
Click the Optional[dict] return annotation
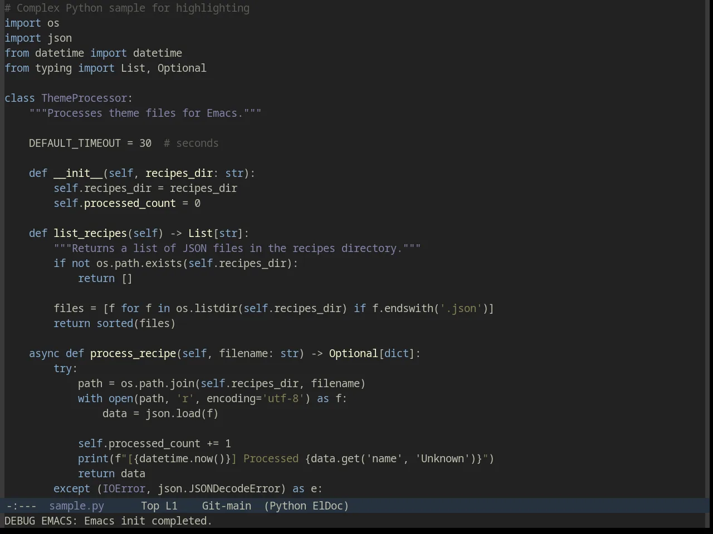pyautogui.click(x=372, y=353)
